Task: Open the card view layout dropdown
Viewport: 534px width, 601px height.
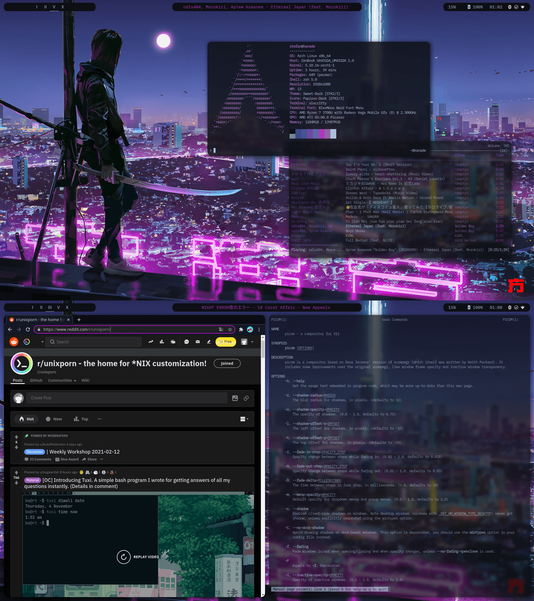Action: click(244, 419)
